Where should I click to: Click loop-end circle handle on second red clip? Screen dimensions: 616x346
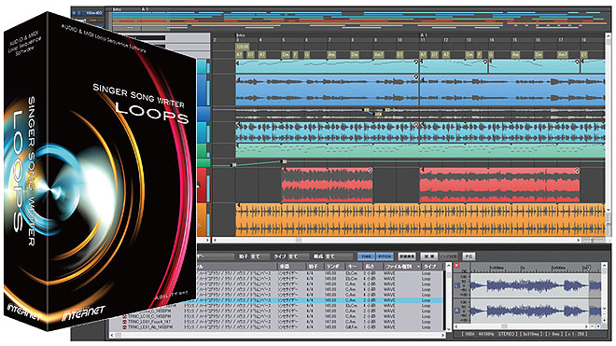coord(577,171)
